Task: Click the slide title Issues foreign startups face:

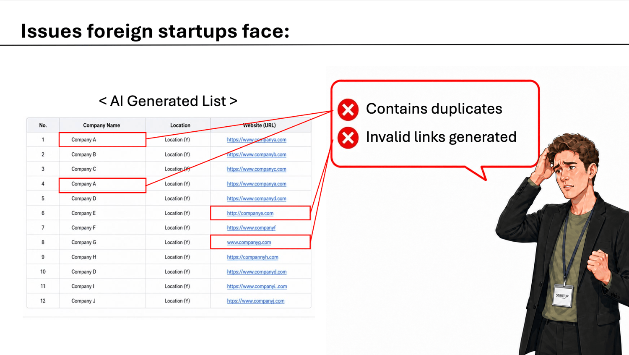Action: [x=155, y=31]
